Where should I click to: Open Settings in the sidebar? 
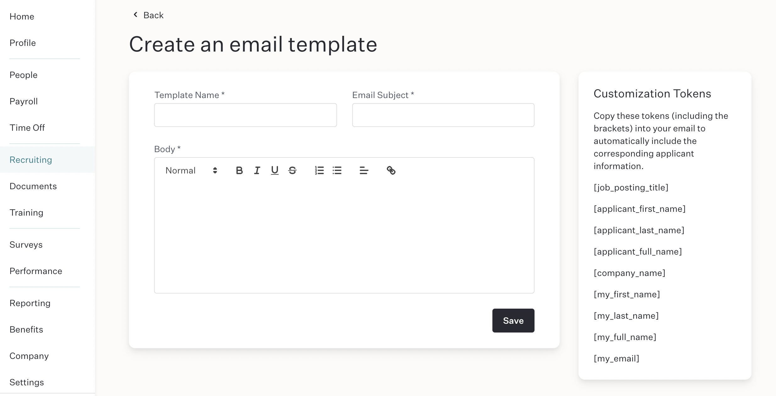point(27,382)
